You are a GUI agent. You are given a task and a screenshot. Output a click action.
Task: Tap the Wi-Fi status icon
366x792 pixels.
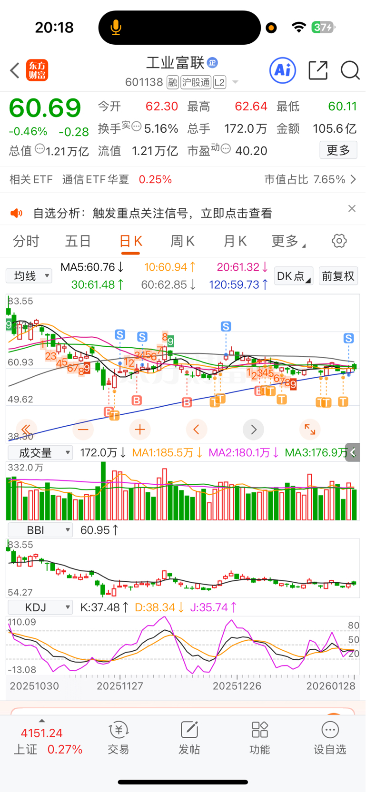299,27
